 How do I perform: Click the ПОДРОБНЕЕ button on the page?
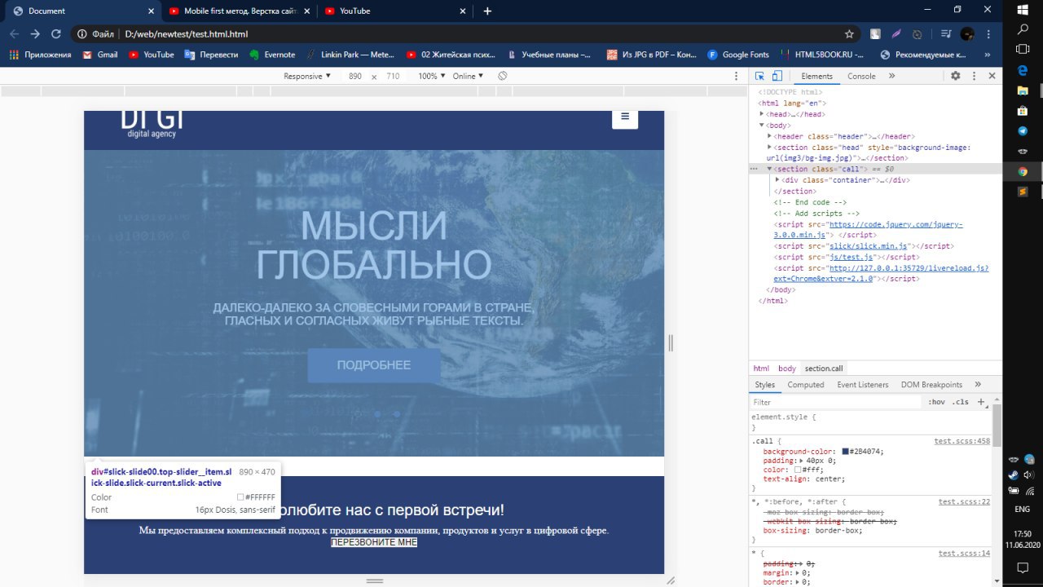pyautogui.click(x=374, y=365)
